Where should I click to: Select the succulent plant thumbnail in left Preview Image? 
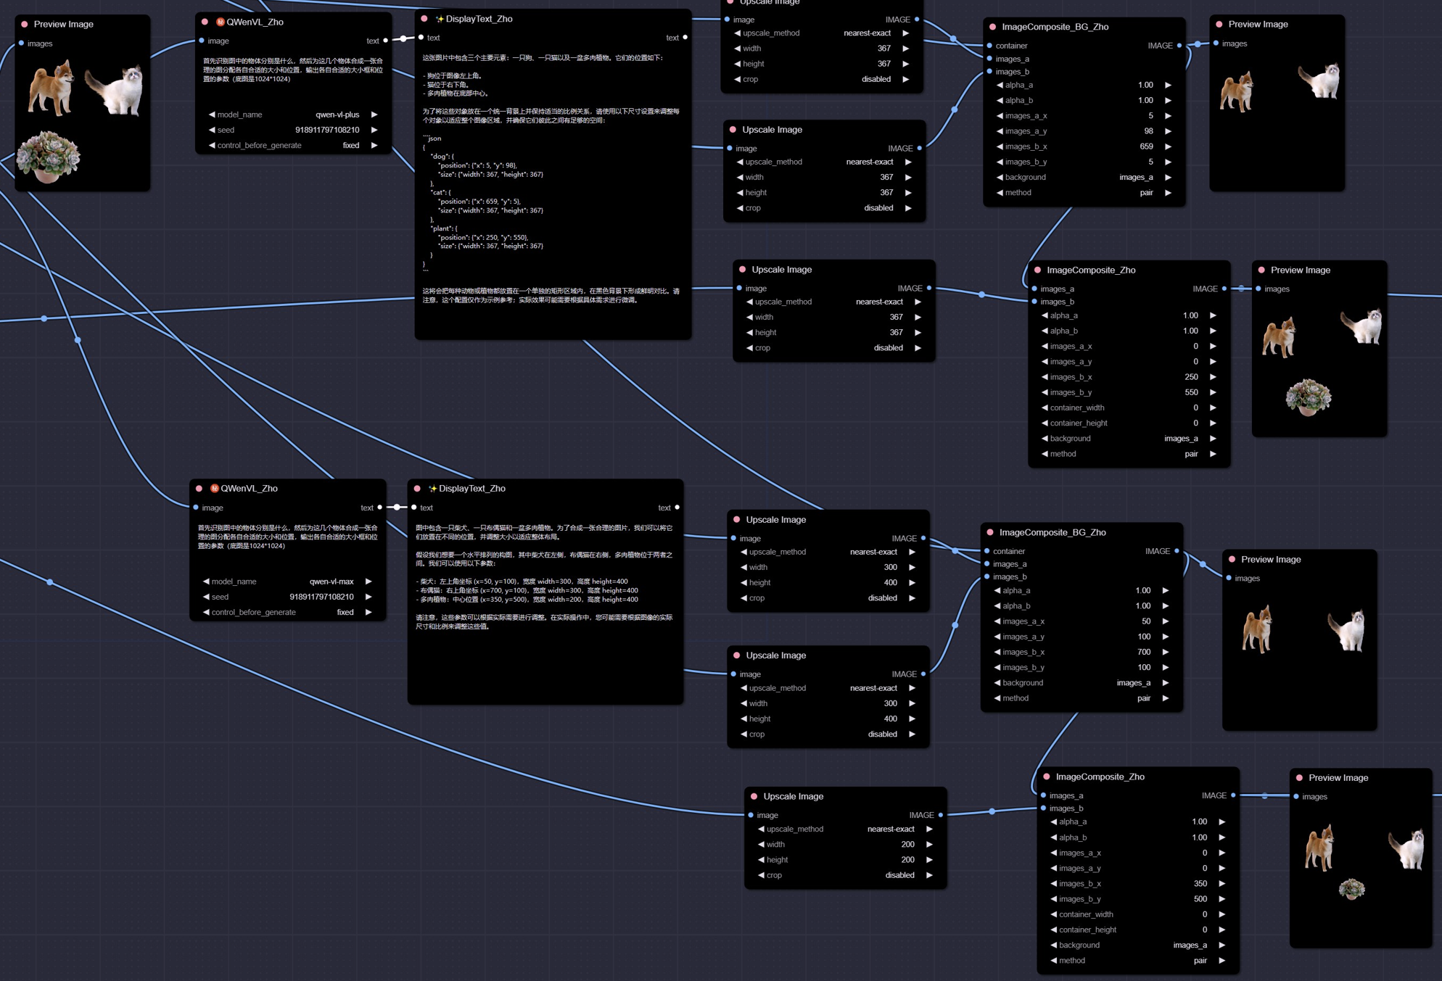point(49,156)
